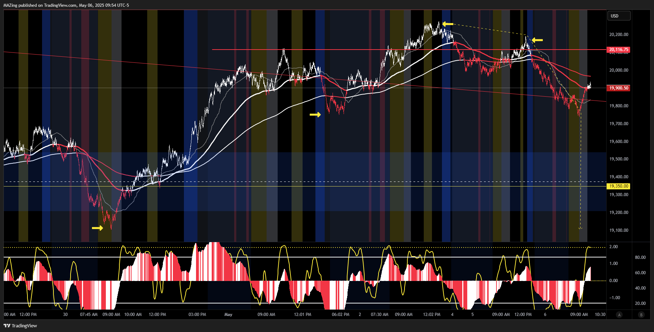This screenshot has height=332, width=654.
Task: Click the 19,800.00 price axis value
Action: click(619, 106)
